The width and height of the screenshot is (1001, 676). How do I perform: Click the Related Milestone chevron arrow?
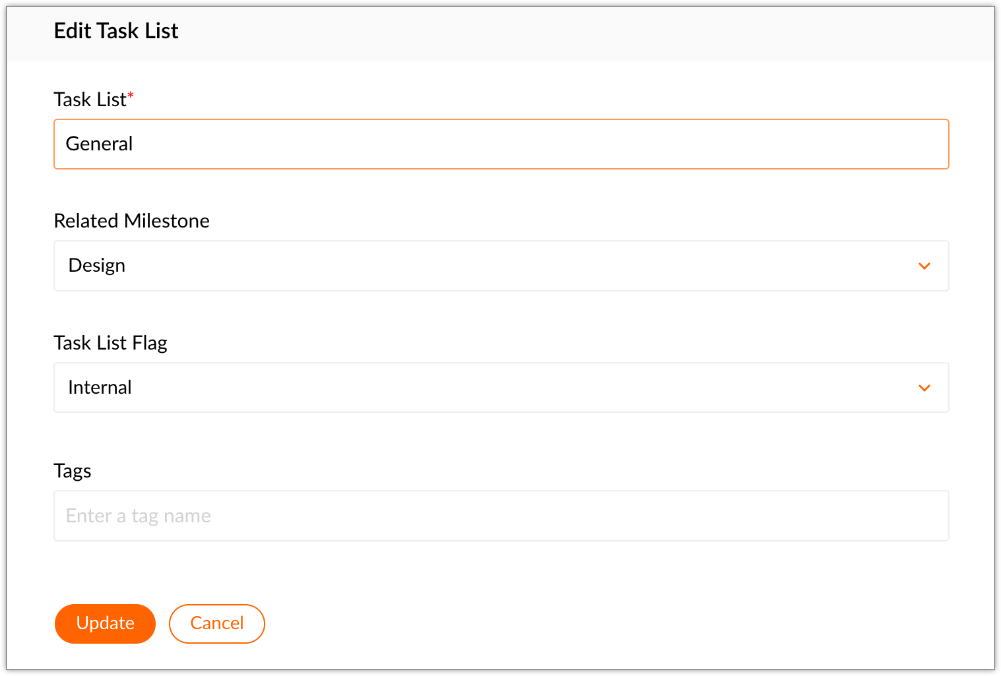[x=924, y=266]
